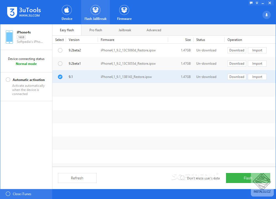The width and height of the screenshot is (276, 199).
Task: Open the Jailbreak tab
Action: pos(125,30)
